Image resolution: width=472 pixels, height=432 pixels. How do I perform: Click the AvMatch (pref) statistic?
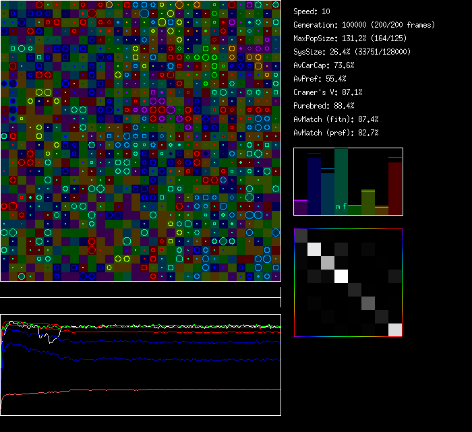click(336, 133)
